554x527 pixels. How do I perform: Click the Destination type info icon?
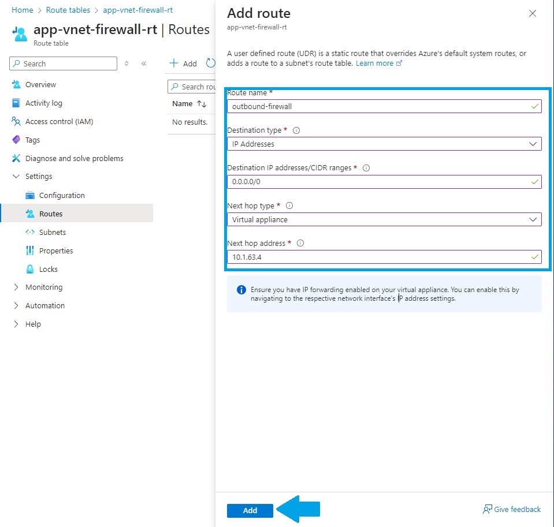click(x=296, y=130)
